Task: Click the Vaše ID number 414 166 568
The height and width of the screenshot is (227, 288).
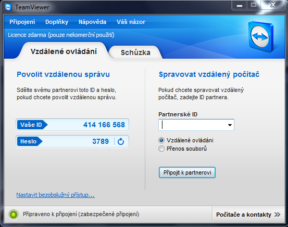Action: click(x=104, y=125)
